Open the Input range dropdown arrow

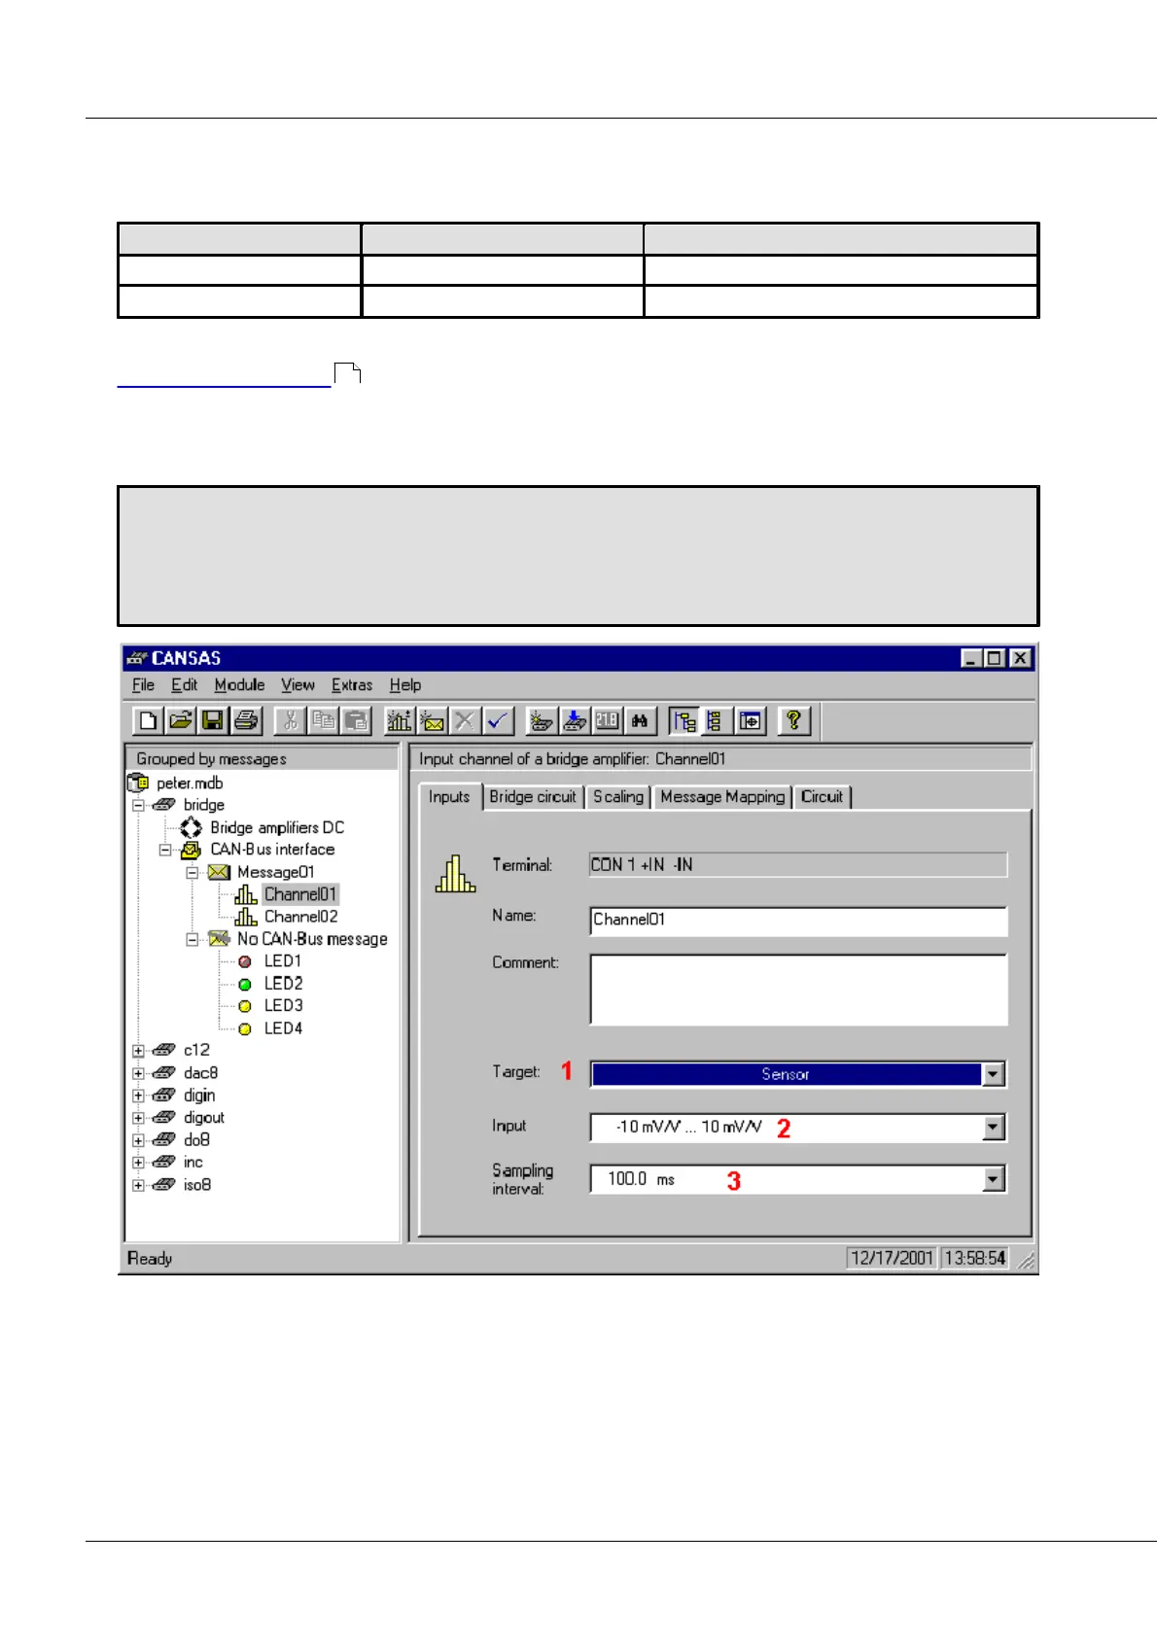tap(993, 1128)
